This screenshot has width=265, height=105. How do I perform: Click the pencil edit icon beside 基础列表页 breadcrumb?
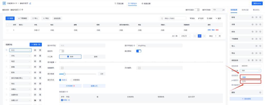30,3
